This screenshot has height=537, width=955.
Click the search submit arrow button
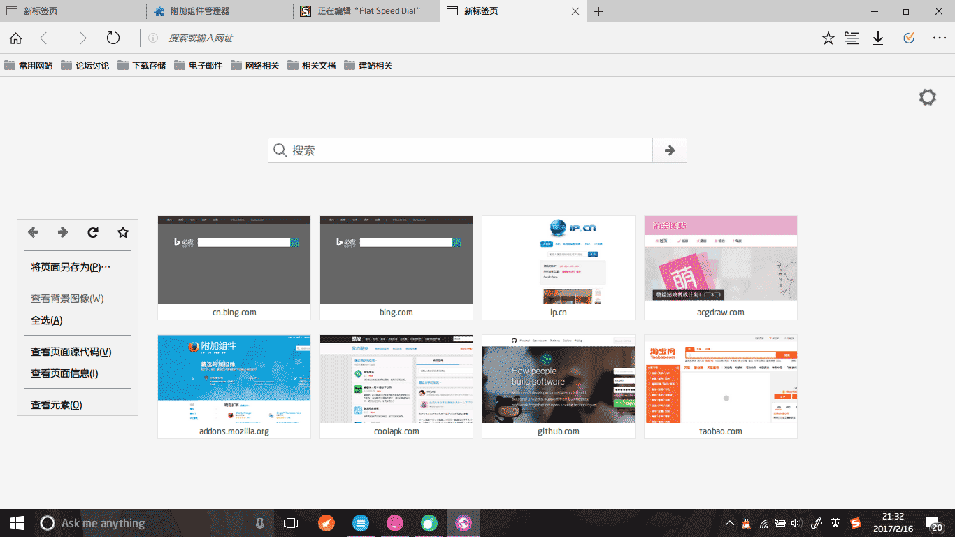pos(669,150)
